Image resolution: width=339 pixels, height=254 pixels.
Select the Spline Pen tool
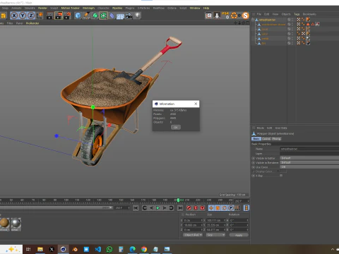click(86, 16)
